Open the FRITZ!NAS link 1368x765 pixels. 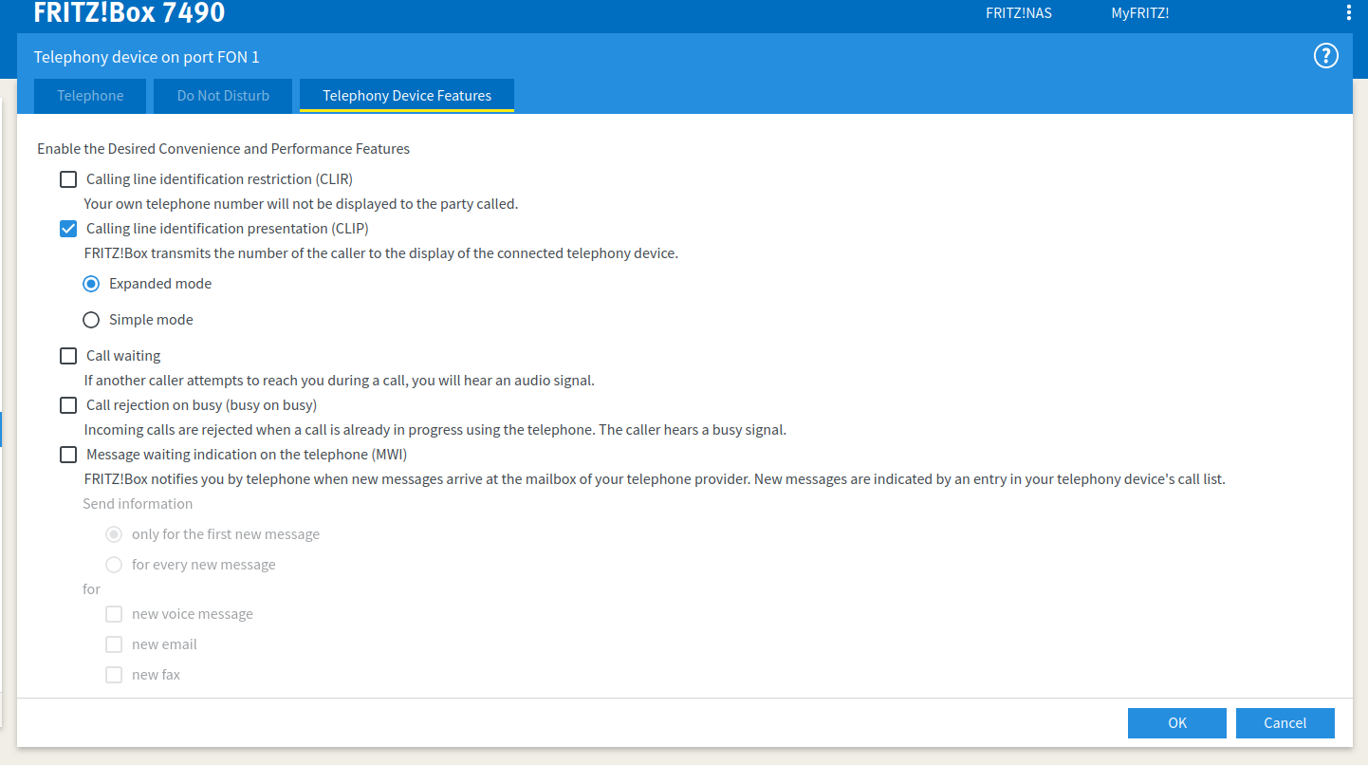click(x=1019, y=13)
